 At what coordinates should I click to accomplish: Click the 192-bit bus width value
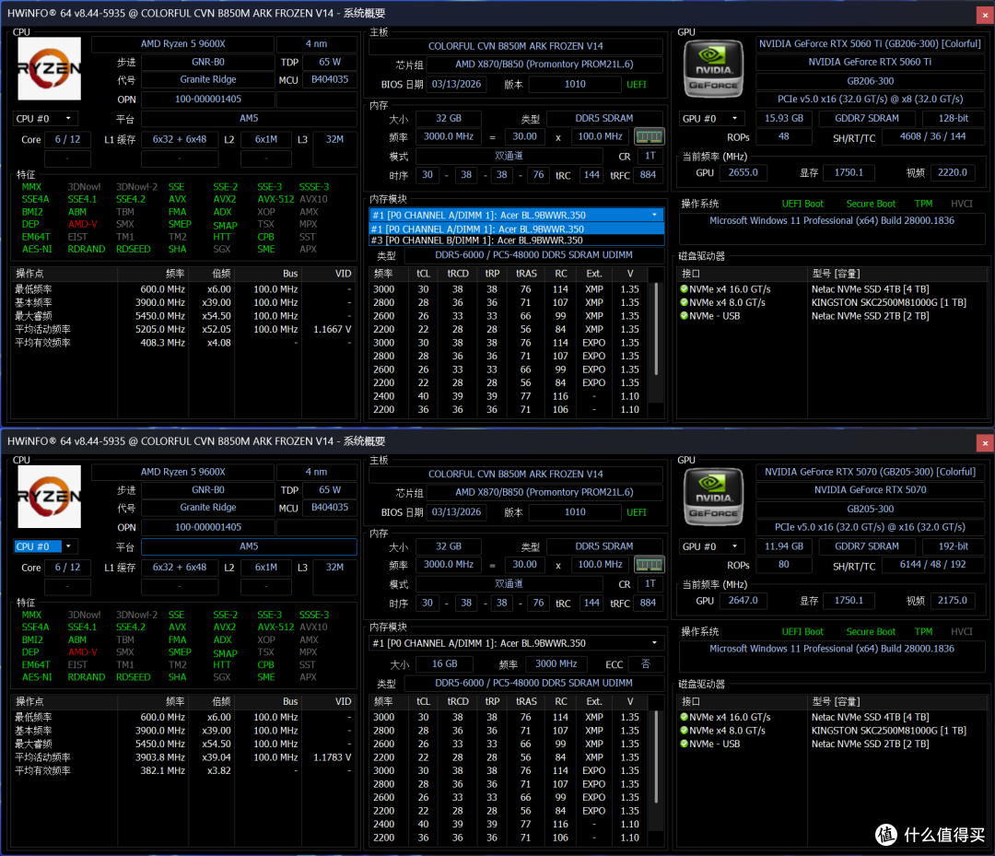[x=954, y=546]
